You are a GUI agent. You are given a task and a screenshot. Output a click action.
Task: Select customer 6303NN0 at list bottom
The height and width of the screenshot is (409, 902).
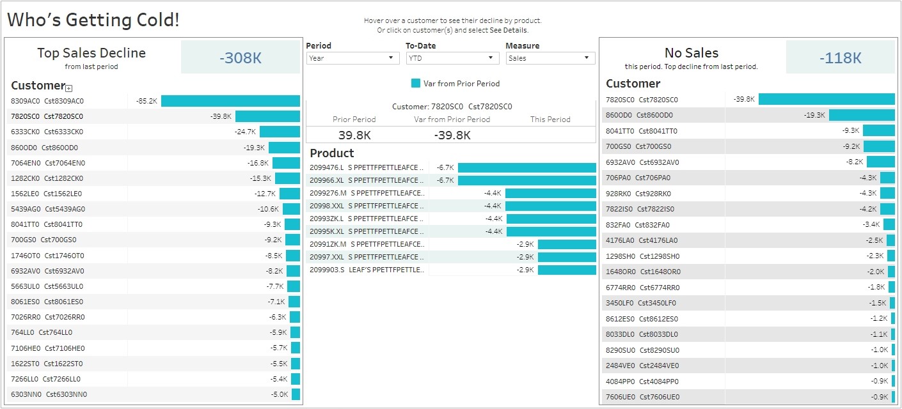(49, 394)
